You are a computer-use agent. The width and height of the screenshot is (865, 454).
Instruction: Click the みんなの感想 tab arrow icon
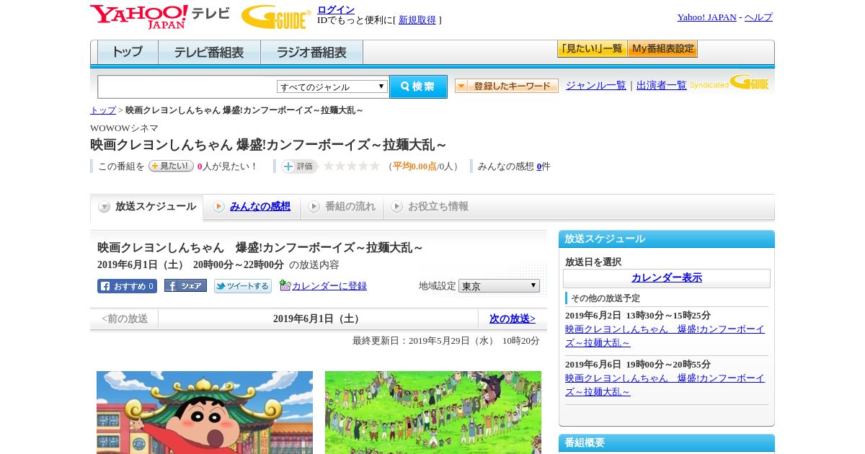[218, 207]
